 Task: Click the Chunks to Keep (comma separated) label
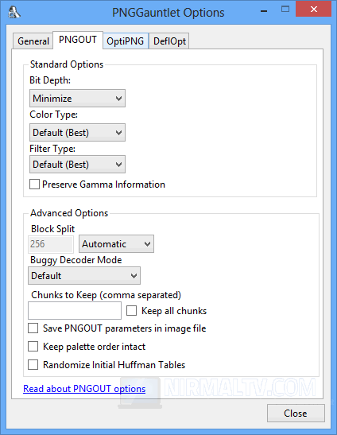(106, 295)
